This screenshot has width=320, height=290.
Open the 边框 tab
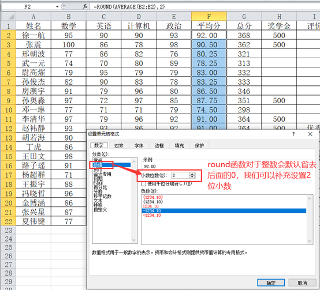pos(159,146)
